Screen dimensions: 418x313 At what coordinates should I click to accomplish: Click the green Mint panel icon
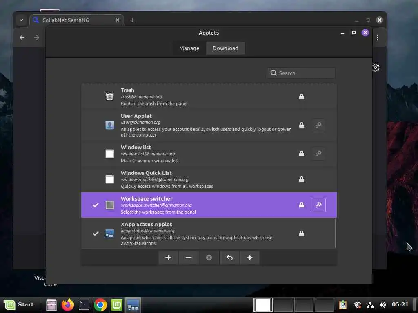click(x=116, y=305)
